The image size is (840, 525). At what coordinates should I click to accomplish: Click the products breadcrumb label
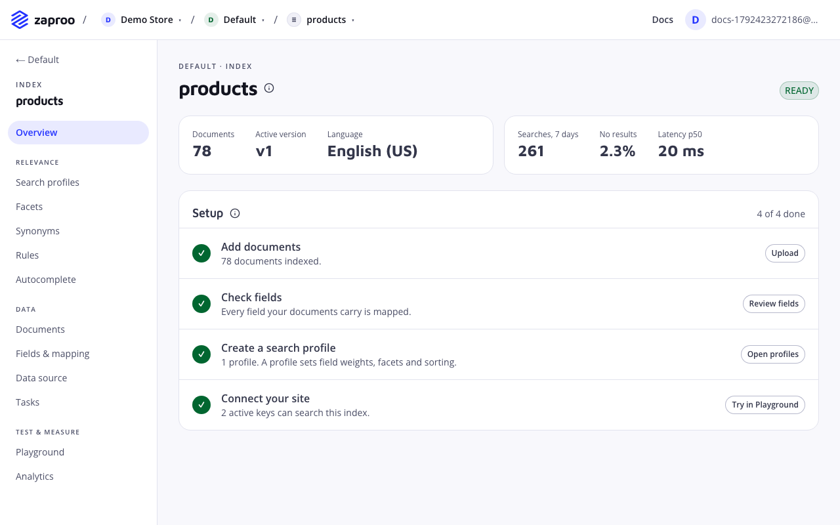point(326,20)
